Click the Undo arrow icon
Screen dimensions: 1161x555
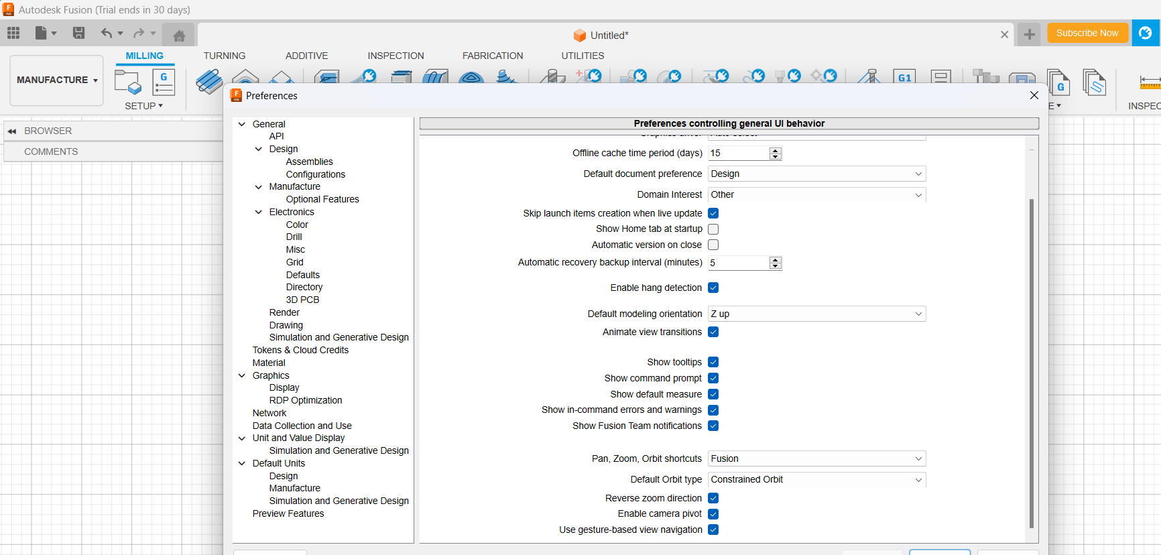click(x=106, y=33)
